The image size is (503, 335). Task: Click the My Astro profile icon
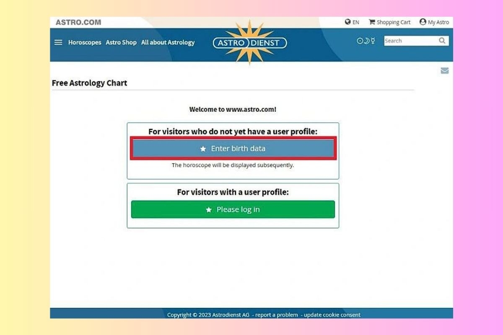pyautogui.click(x=423, y=22)
